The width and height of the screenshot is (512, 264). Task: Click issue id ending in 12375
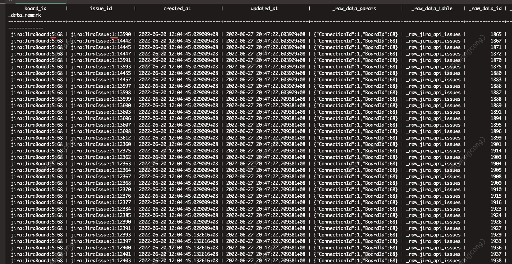coord(101,151)
